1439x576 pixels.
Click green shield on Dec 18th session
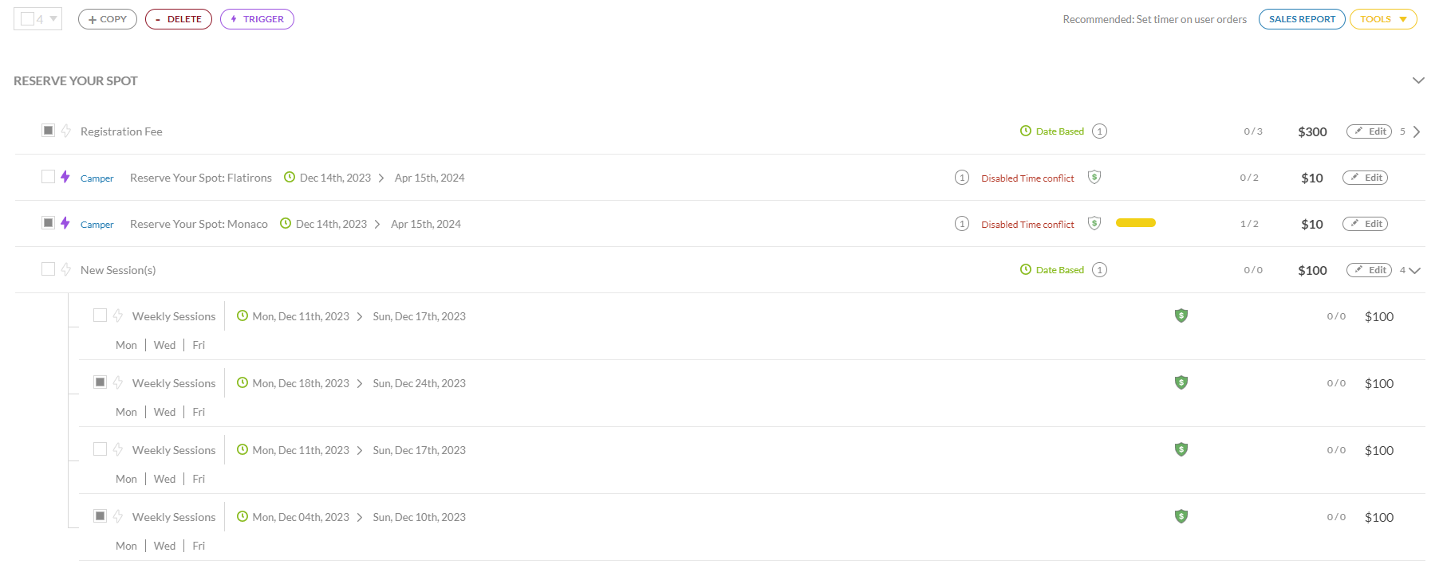[x=1181, y=382]
